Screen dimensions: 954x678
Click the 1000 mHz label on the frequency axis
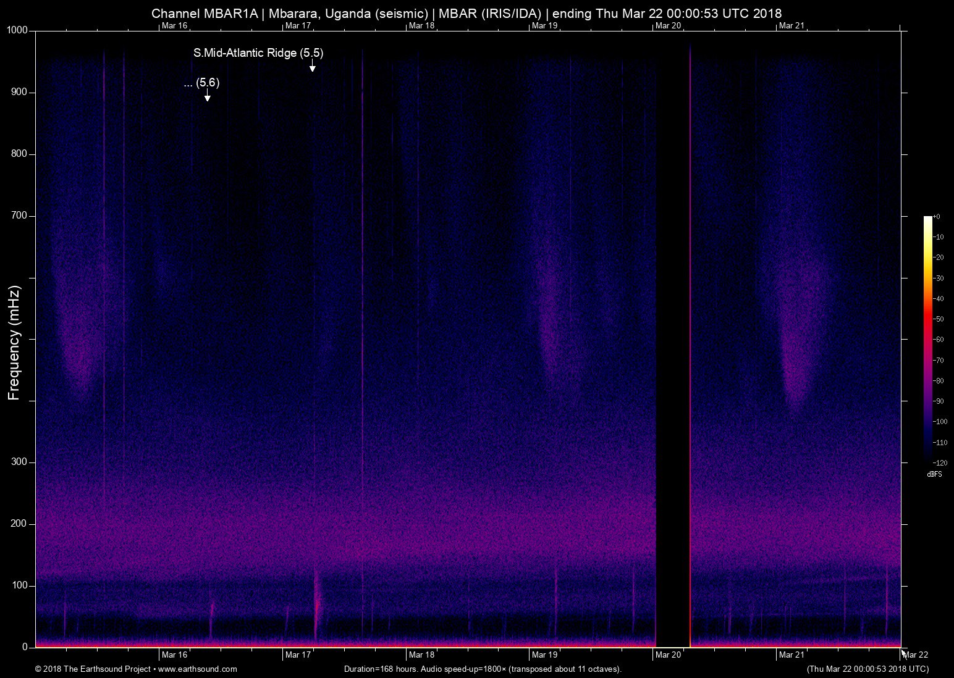[17, 30]
